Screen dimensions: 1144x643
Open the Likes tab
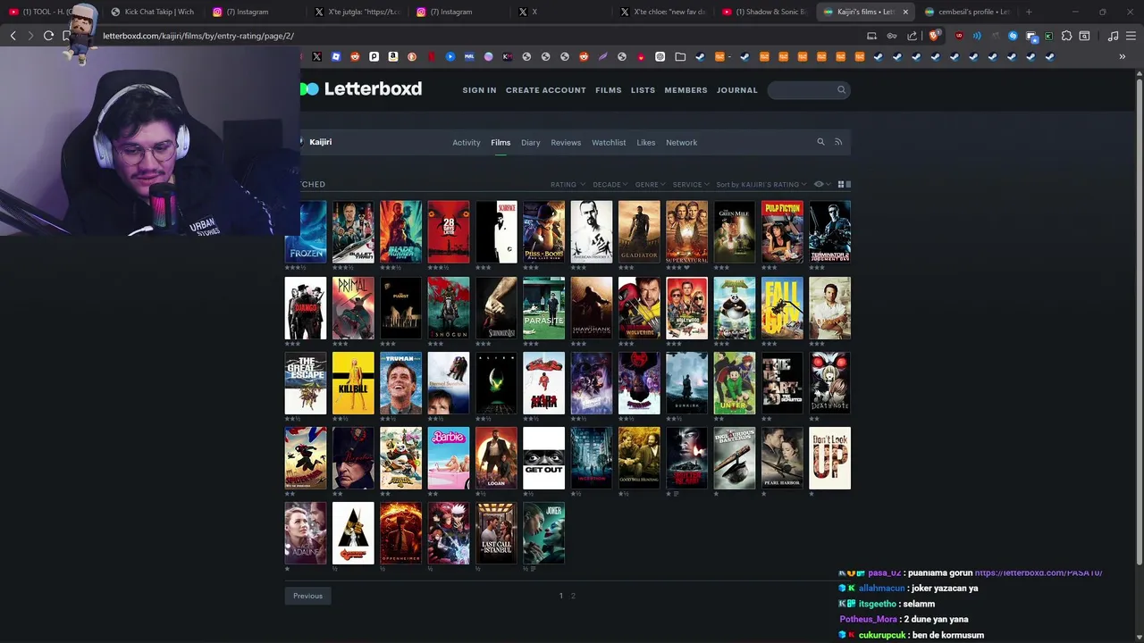(x=646, y=142)
